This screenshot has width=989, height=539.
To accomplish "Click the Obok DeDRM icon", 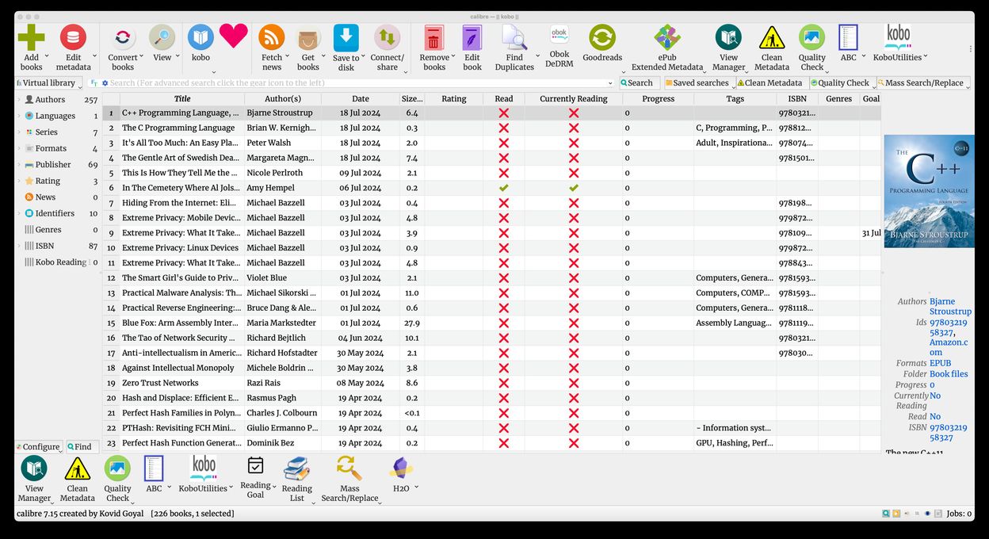I will coord(559,36).
